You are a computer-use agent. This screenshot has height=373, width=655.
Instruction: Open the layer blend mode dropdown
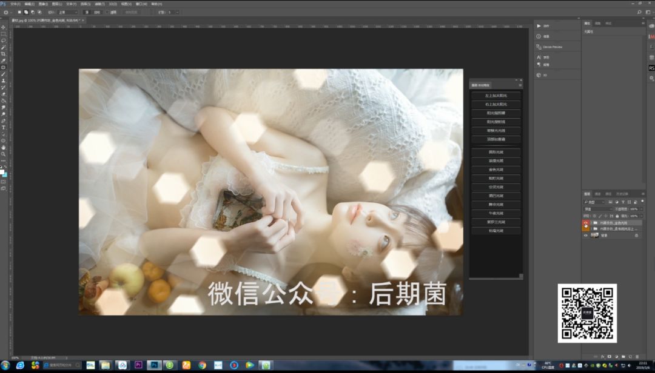(x=598, y=209)
